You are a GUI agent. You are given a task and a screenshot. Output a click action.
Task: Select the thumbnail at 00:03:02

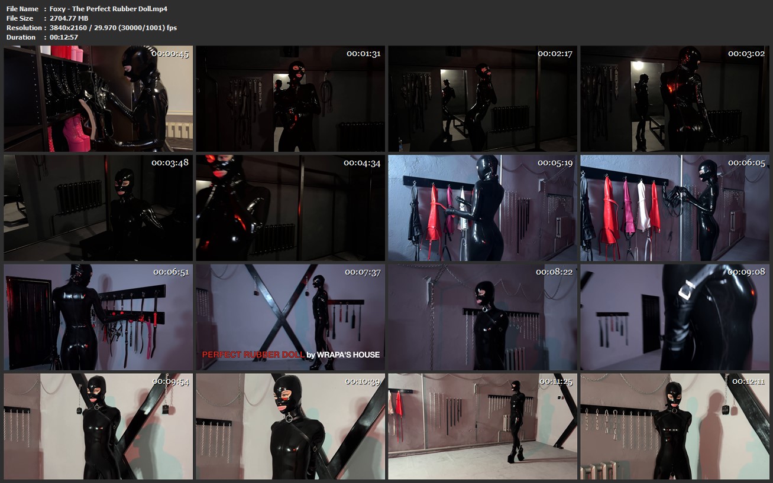point(675,99)
